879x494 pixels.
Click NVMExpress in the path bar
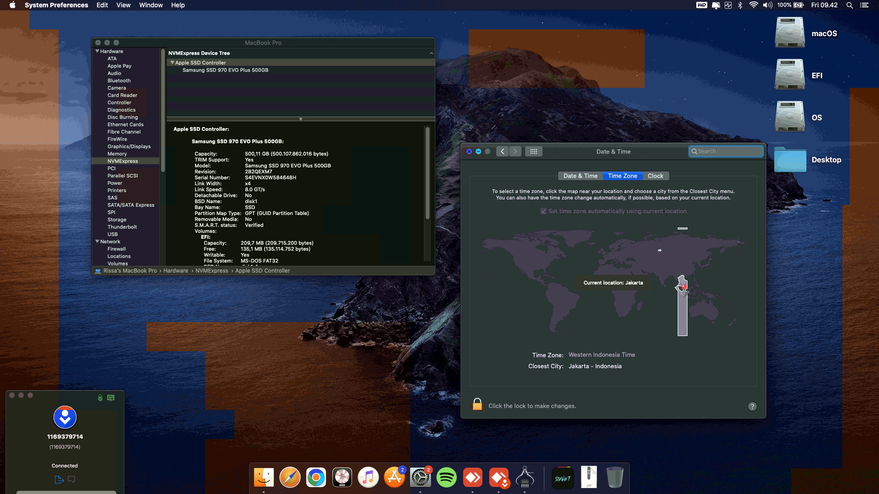212,271
